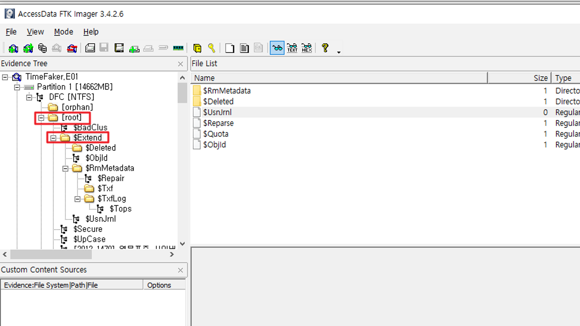580x326 pixels.
Task: Collapse the $RmMetadata tree node
Action: 66,169
